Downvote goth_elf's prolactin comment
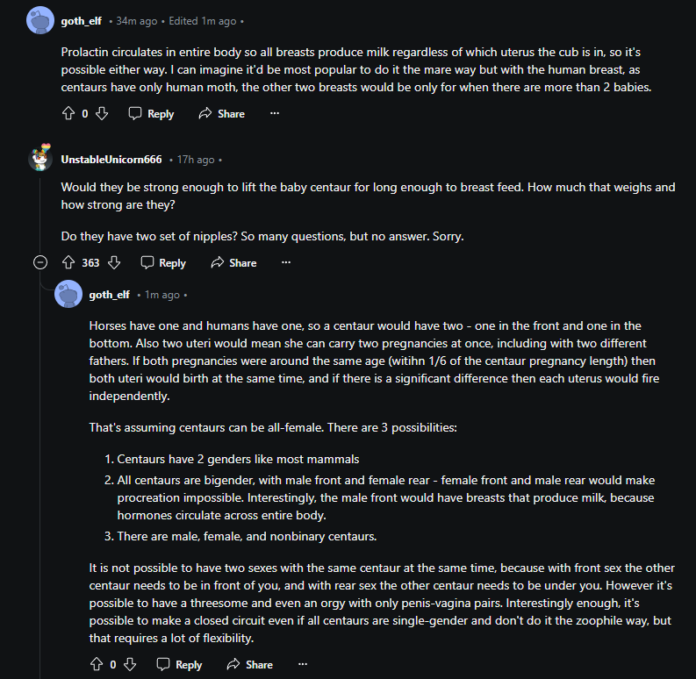The image size is (696, 679). (101, 113)
